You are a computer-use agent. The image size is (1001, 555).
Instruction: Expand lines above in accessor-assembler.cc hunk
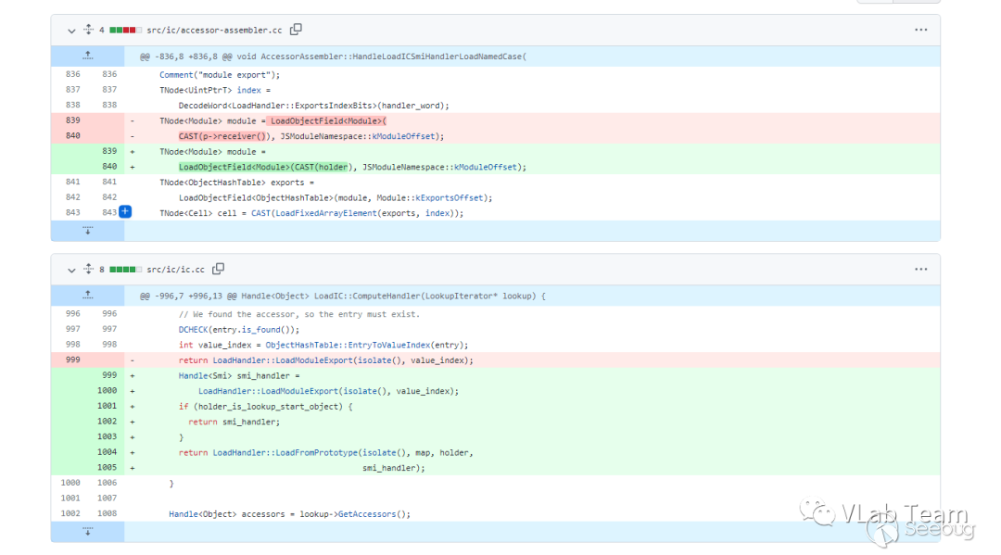87,57
